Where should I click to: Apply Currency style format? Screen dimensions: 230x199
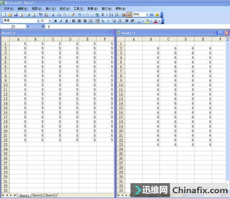pyautogui.click(x=97, y=21)
